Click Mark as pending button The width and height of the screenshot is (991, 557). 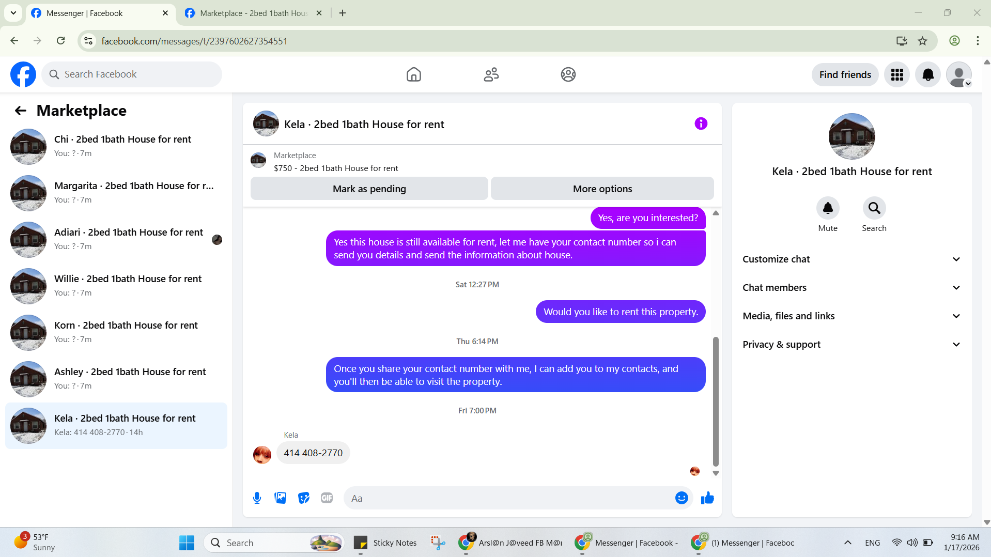[369, 189]
